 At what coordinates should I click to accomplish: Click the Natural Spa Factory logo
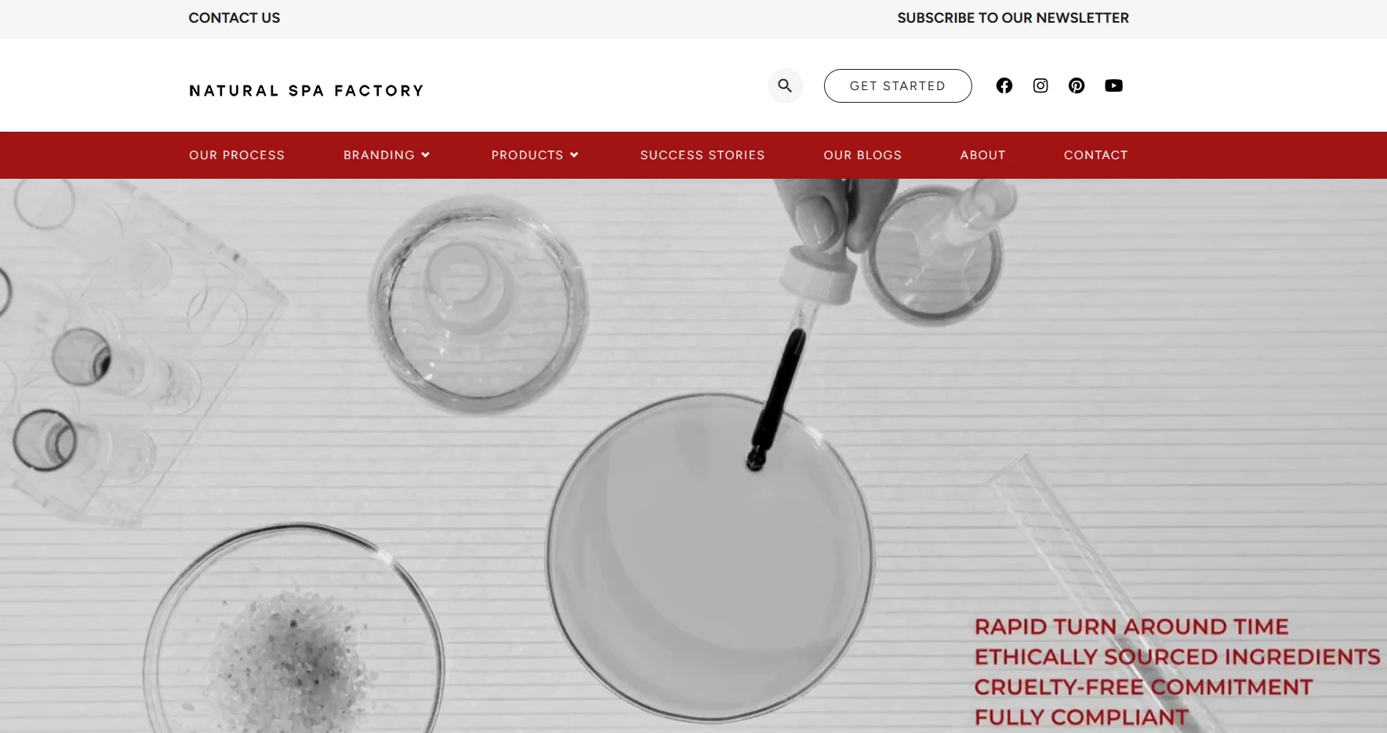point(307,91)
